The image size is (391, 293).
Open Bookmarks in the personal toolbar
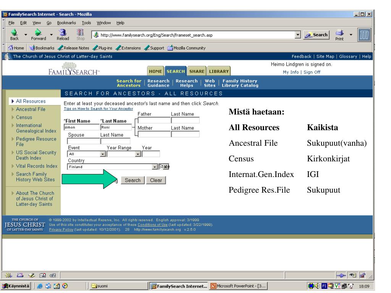[42, 48]
